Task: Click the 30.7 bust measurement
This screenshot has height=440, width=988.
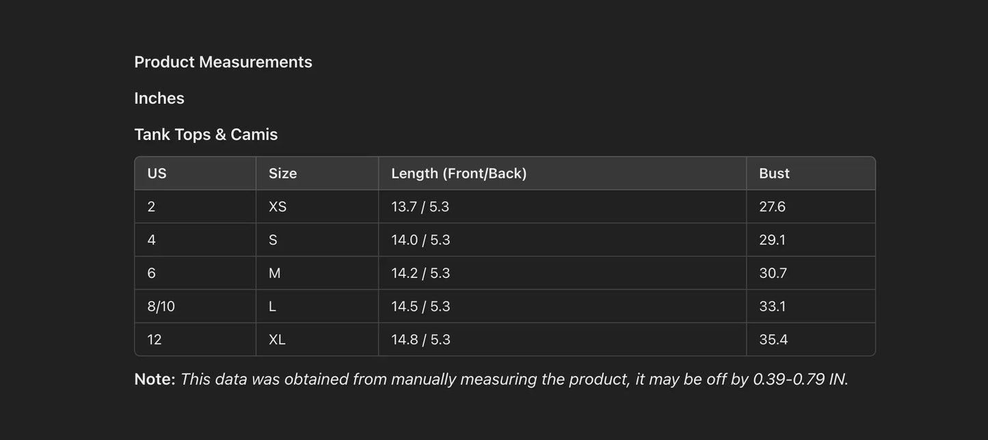Action: pos(773,273)
